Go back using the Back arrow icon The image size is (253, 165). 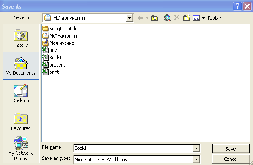coord(140,18)
